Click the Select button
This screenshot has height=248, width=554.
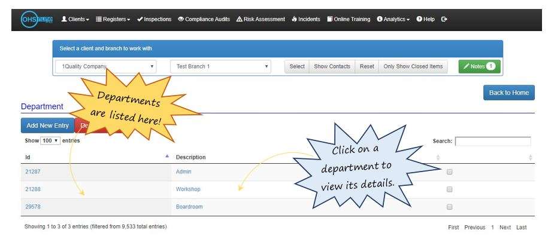point(297,66)
